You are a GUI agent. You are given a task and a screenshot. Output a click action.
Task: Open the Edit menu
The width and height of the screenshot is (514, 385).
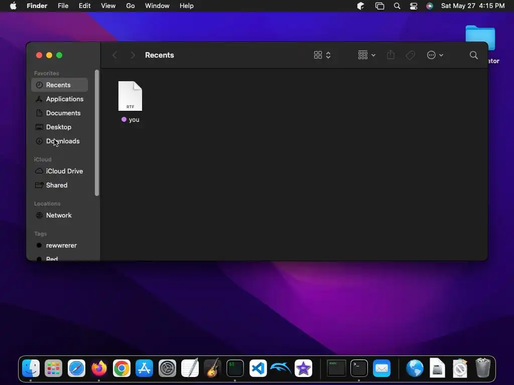(x=84, y=6)
